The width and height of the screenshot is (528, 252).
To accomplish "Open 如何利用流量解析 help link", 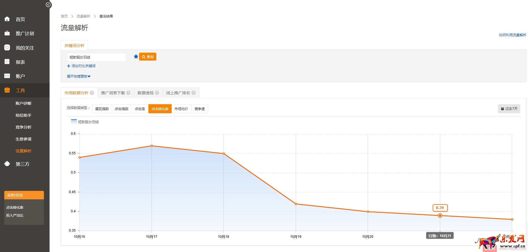I will pos(512,35).
